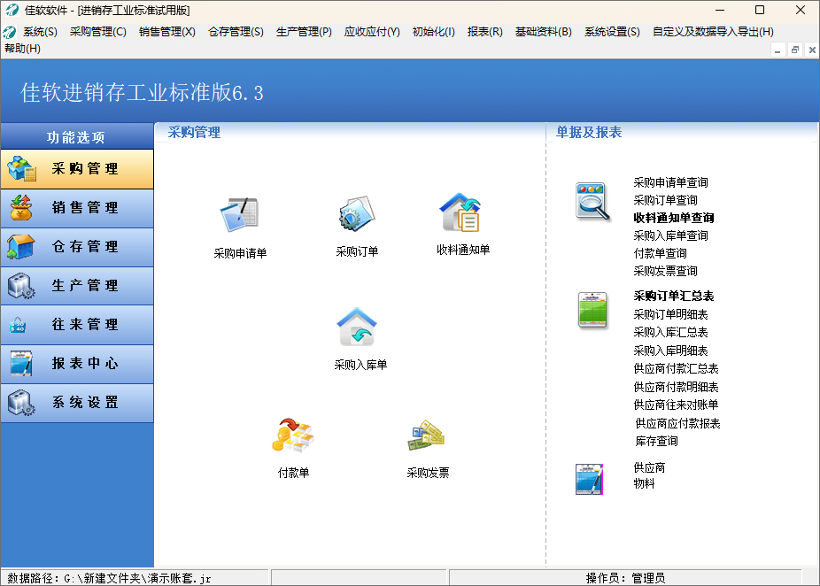Click the 报表中心 notebook icon
This screenshot has height=586, width=820.
pyautogui.click(x=21, y=364)
